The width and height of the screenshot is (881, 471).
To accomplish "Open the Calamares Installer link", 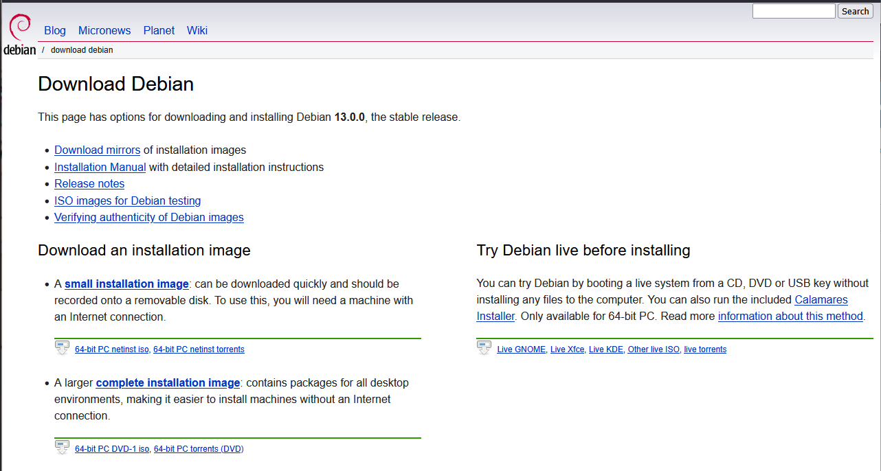I will (821, 300).
